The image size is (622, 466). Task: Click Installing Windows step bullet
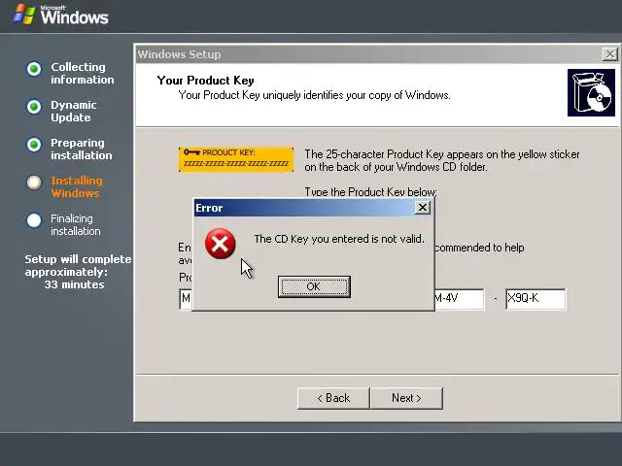[x=34, y=183]
